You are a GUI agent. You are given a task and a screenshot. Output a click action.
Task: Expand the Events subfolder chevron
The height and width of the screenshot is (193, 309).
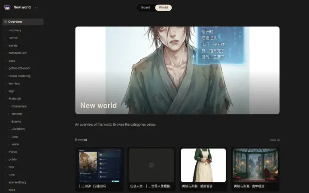click(x=9, y=121)
